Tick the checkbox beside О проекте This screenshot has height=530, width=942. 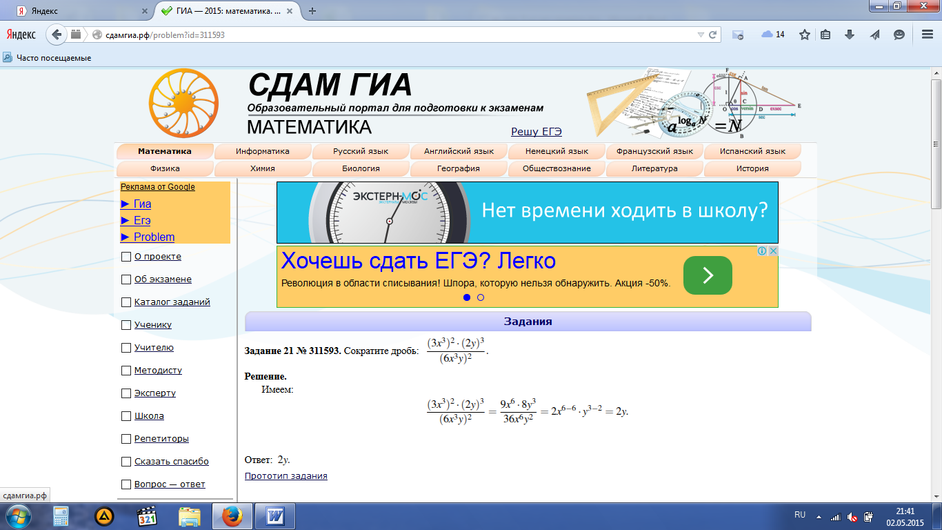tap(126, 257)
